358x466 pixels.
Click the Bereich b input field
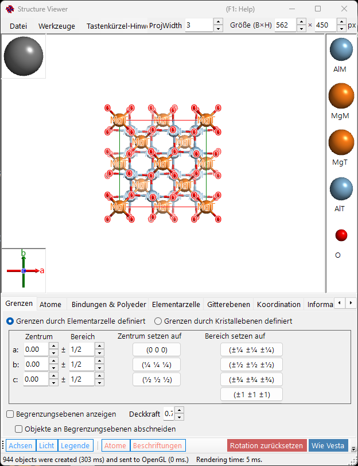click(81, 364)
